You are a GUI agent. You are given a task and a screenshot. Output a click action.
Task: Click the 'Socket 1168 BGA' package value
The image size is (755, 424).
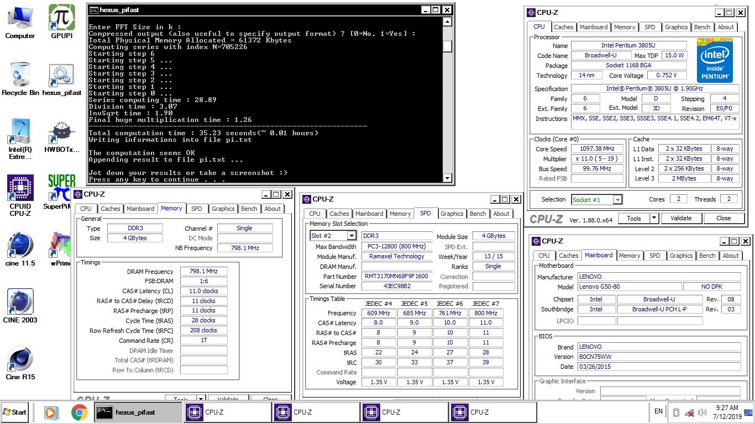click(629, 66)
